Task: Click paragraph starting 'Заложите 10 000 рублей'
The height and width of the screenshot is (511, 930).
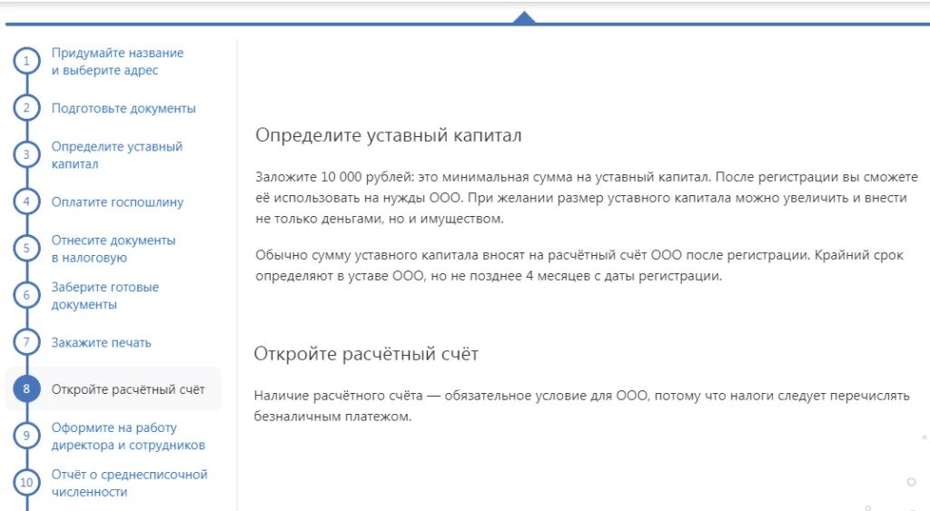Action: [x=587, y=197]
